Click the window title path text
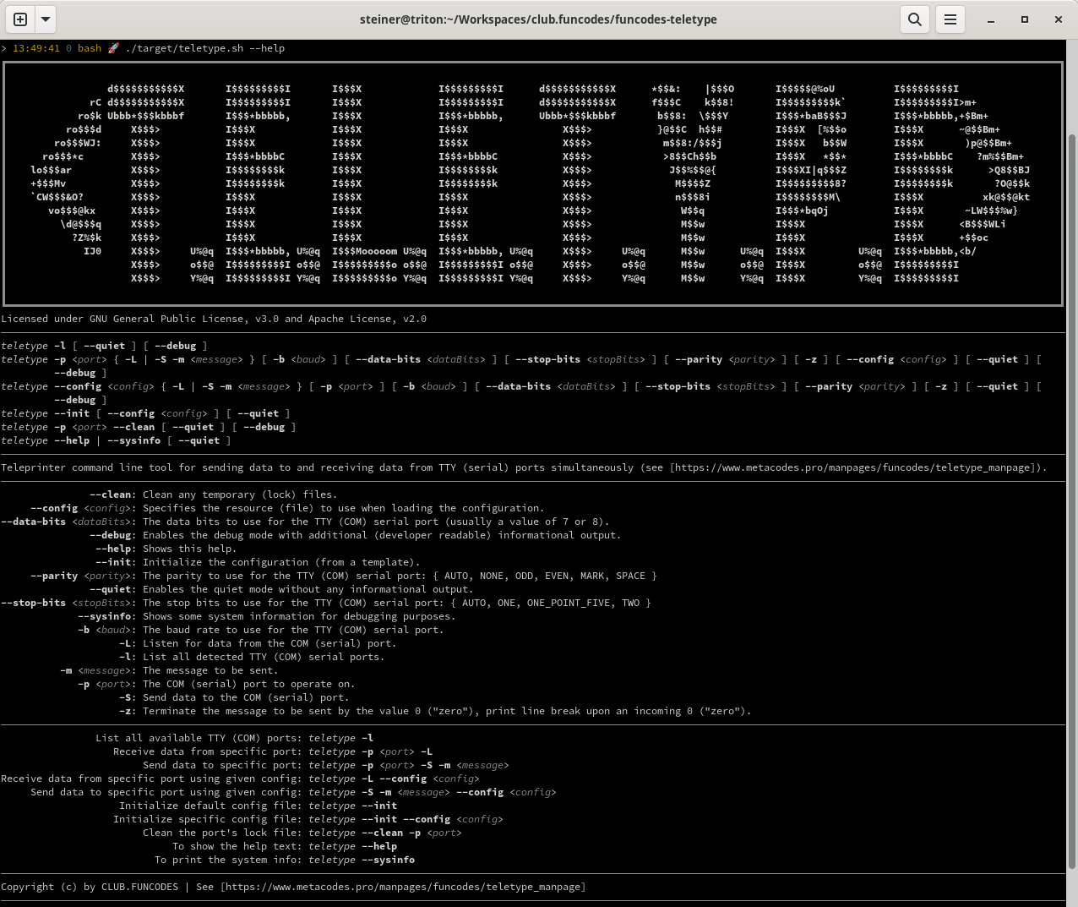Screen dimensions: 1078x907 (538, 19)
